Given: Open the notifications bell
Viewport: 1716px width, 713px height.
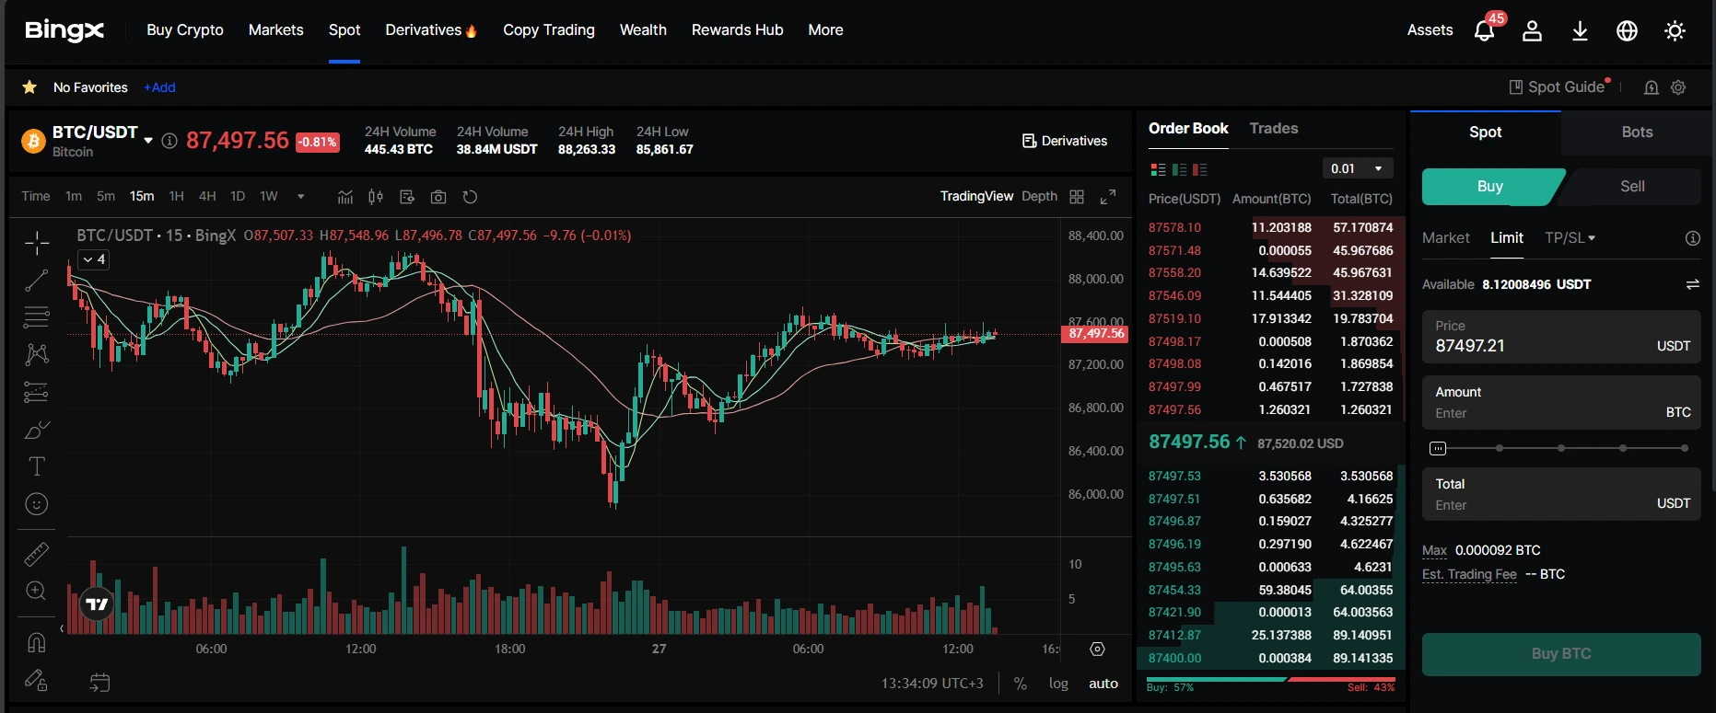Looking at the screenshot, I should point(1484,31).
